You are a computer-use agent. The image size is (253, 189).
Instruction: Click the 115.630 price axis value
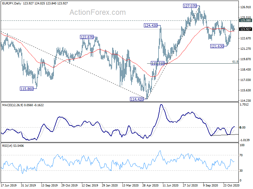(246, 90)
